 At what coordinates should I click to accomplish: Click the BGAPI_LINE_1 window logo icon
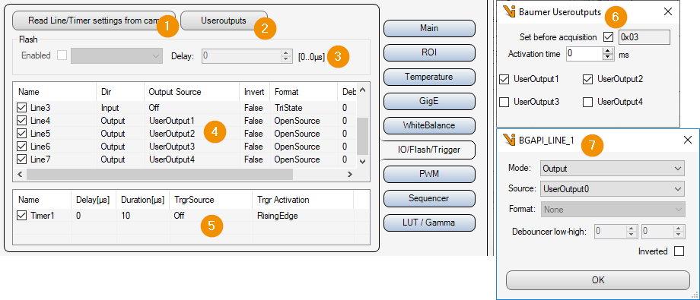pyautogui.click(x=509, y=140)
